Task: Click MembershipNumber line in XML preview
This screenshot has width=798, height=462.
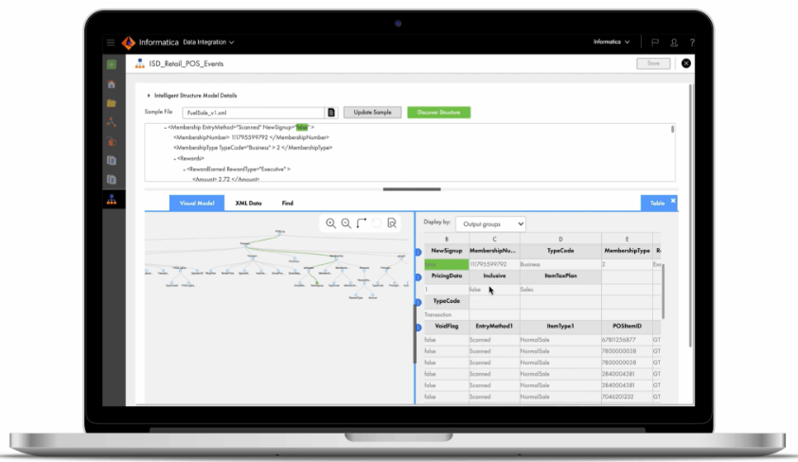Action: tap(251, 137)
